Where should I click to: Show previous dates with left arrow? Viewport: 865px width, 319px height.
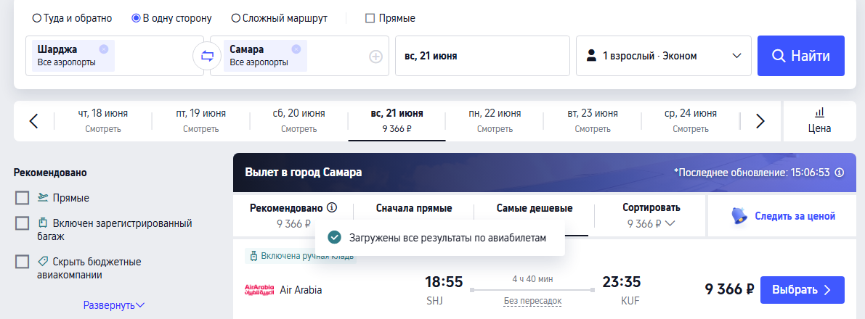[33, 121]
